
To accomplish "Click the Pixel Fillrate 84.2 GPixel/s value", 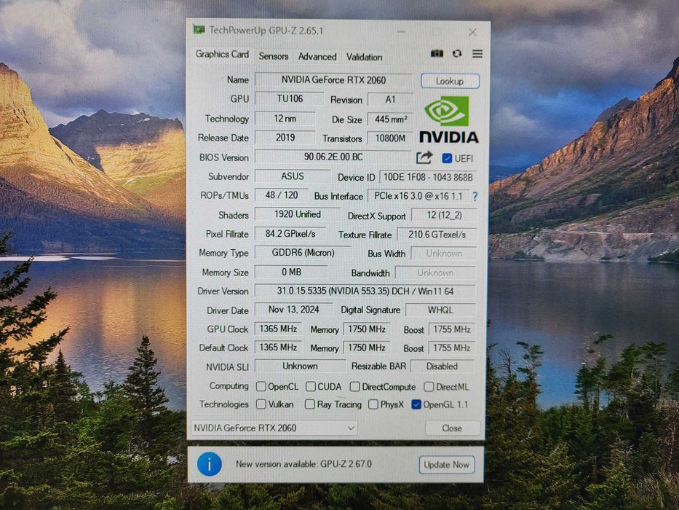I will tap(290, 234).
